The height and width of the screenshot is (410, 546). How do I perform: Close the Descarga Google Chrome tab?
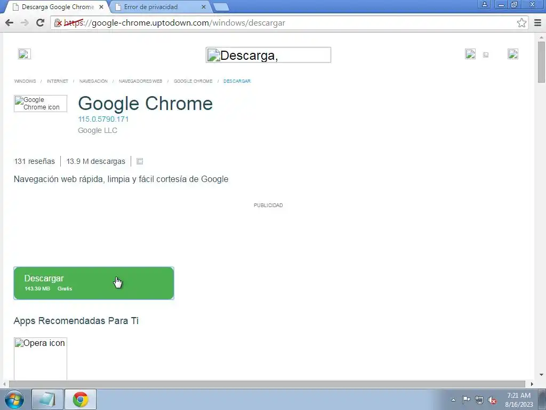[x=101, y=7]
